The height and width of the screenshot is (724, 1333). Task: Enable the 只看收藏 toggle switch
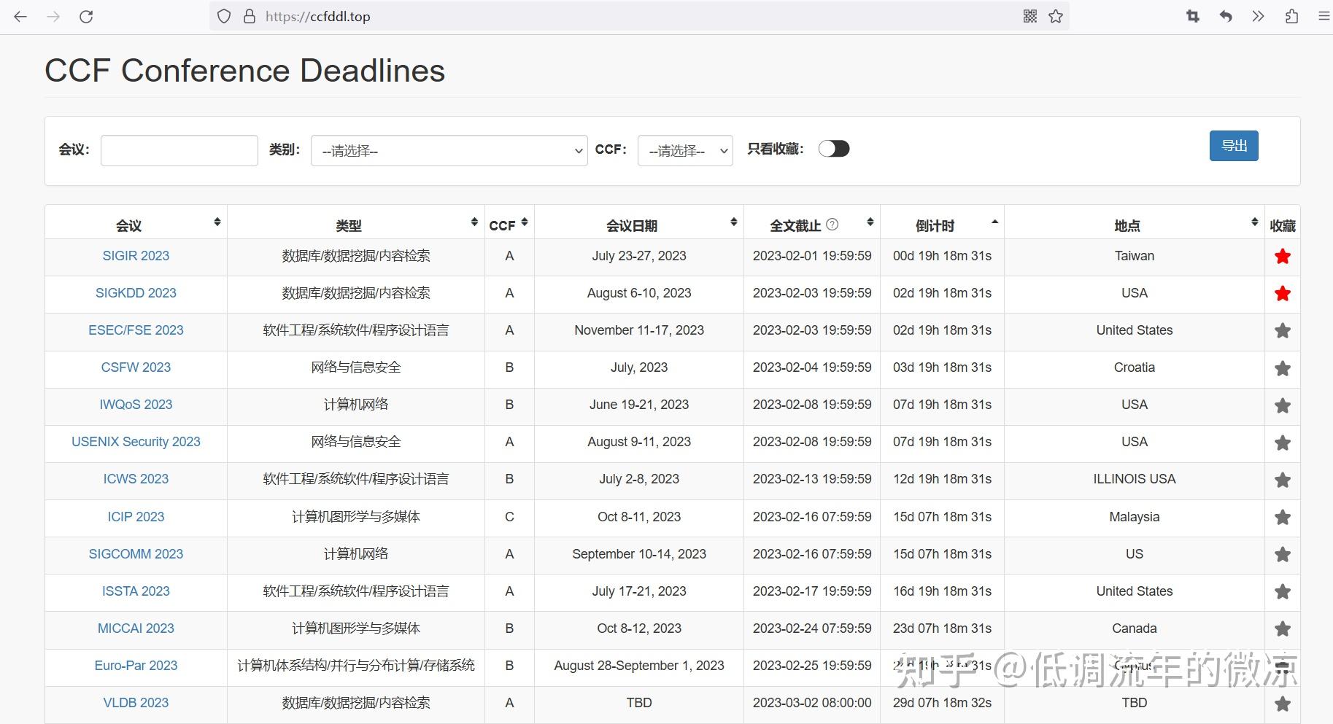coord(834,148)
